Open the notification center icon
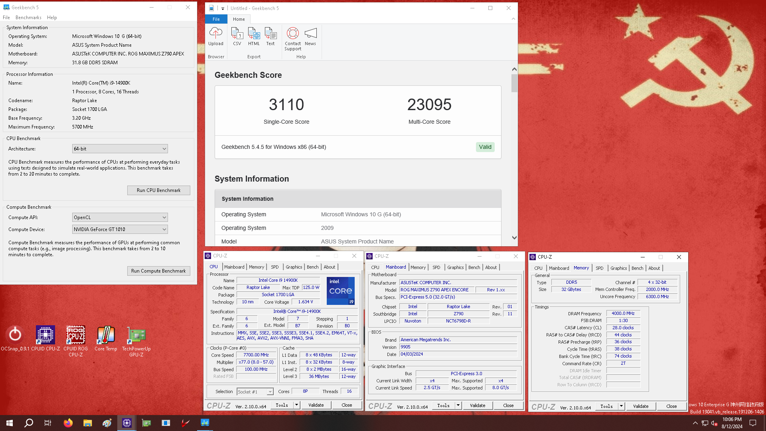The image size is (766, 431). pyautogui.click(x=753, y=423)
